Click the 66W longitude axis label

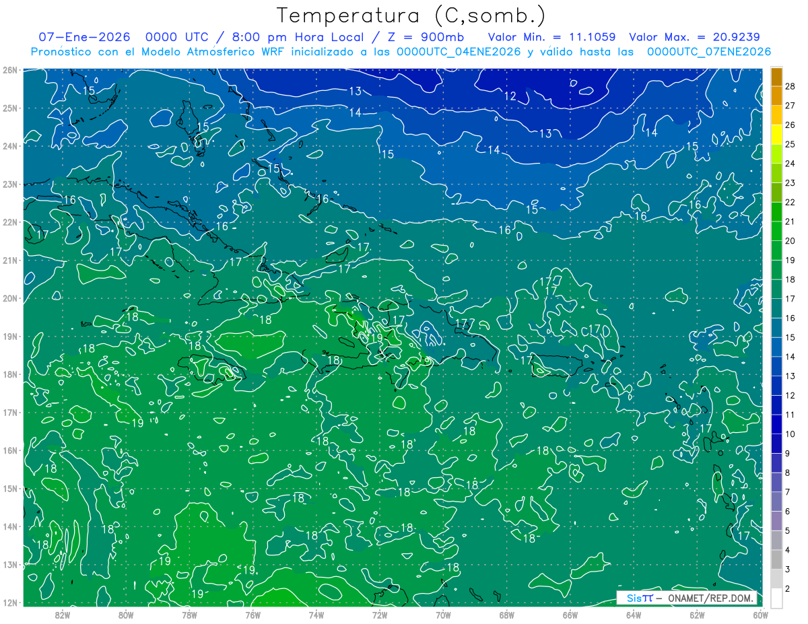coord(570,615)
